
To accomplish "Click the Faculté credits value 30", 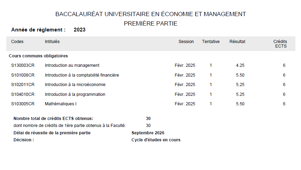I will tap(148, 125).
